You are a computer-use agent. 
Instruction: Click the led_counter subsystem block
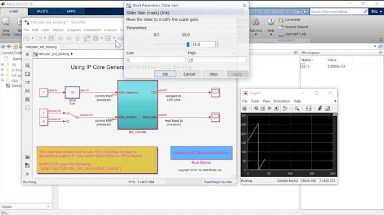138,105
